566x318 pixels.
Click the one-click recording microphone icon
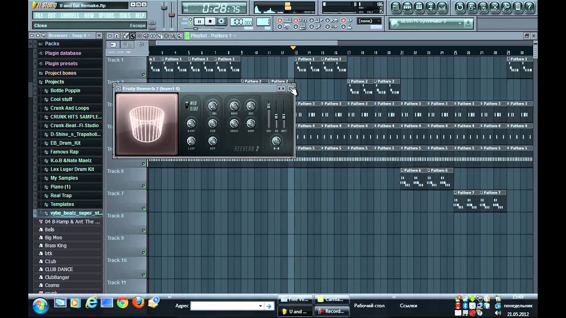(x=506, y=8)
